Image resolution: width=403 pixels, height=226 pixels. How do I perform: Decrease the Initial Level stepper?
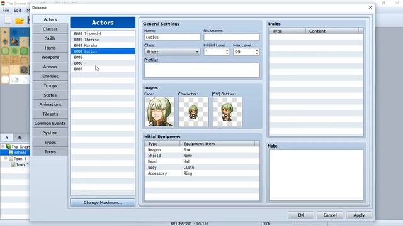[227, 53]
